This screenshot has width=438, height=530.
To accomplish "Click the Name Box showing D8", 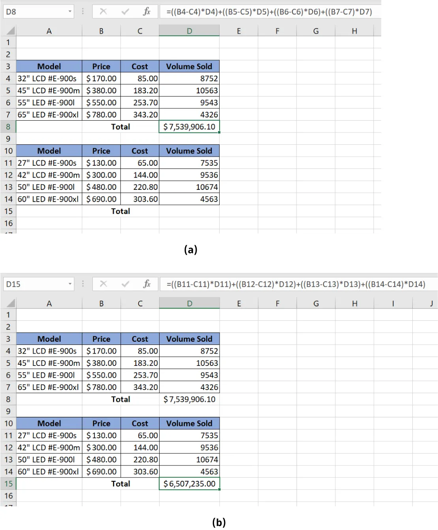I will (x=32, y=11).
